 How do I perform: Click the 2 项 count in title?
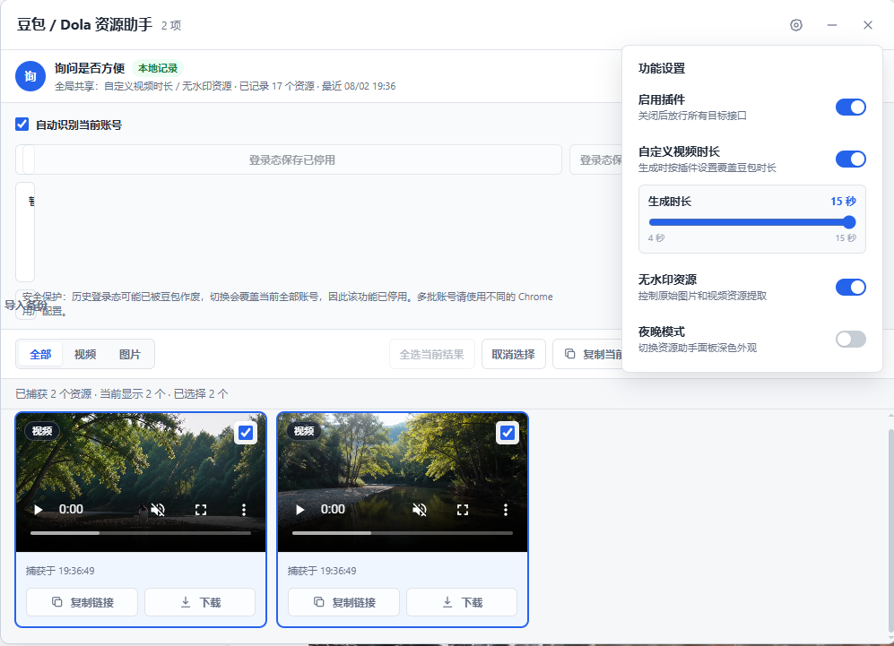point(171,26)
